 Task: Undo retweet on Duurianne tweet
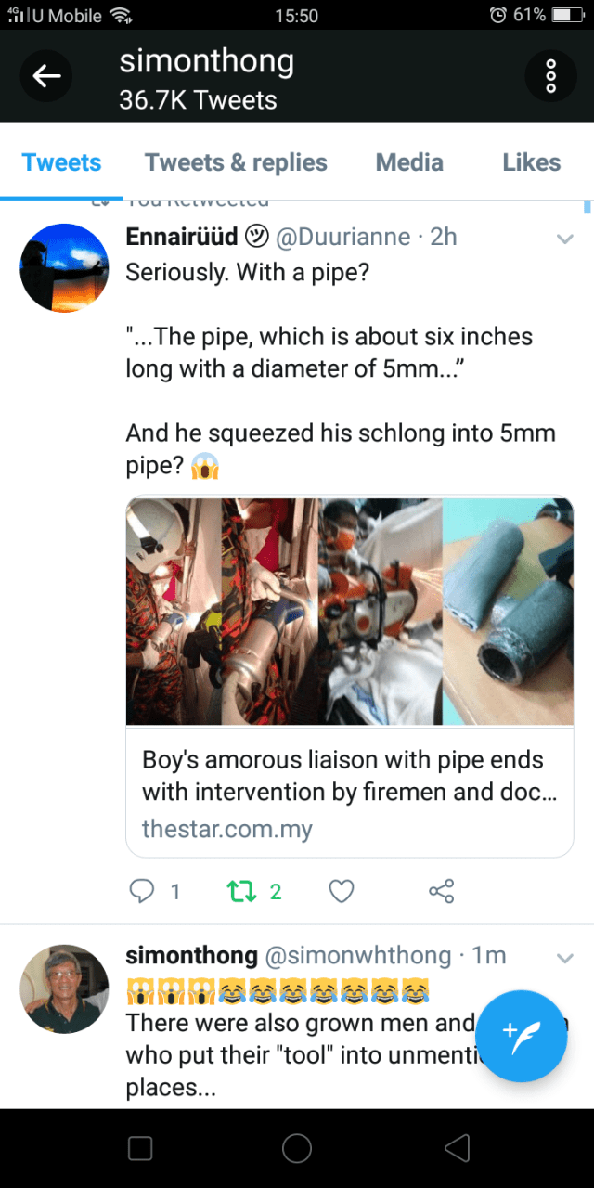(240, 892)
